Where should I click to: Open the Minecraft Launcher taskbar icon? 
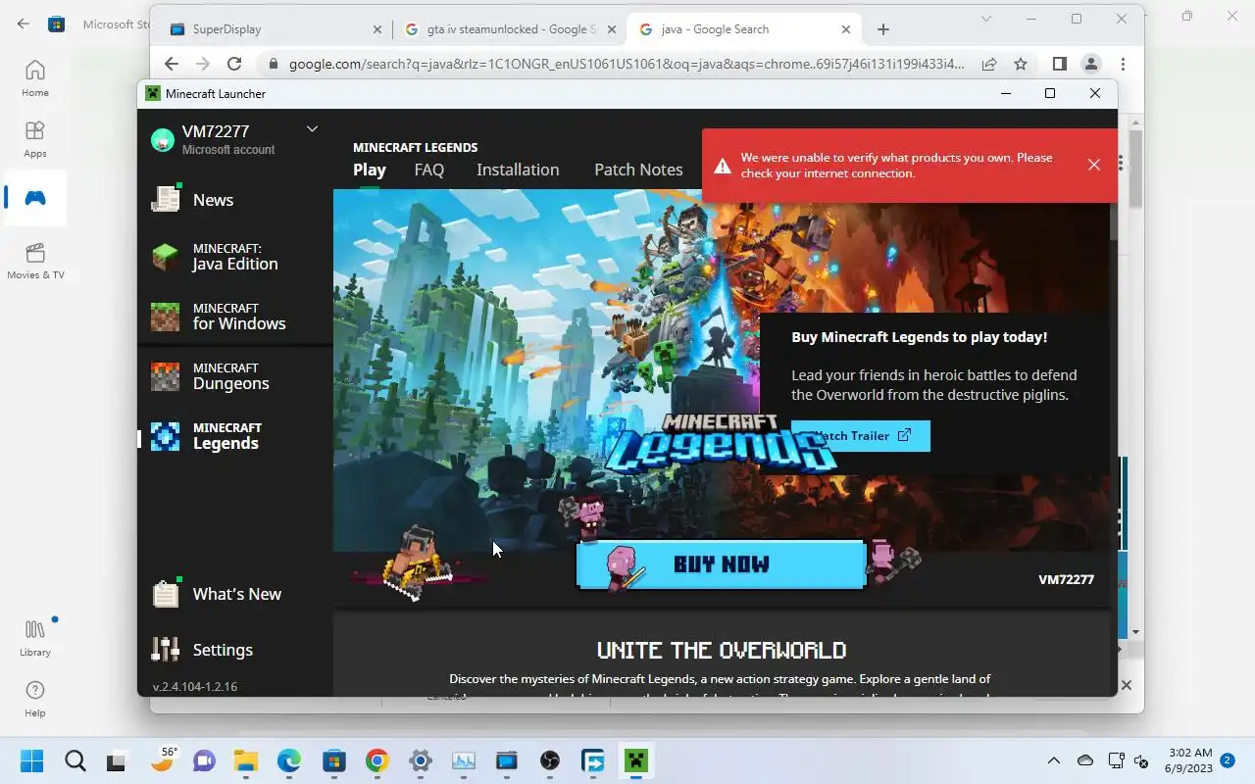pyautogui.click(x=636, y=760)
